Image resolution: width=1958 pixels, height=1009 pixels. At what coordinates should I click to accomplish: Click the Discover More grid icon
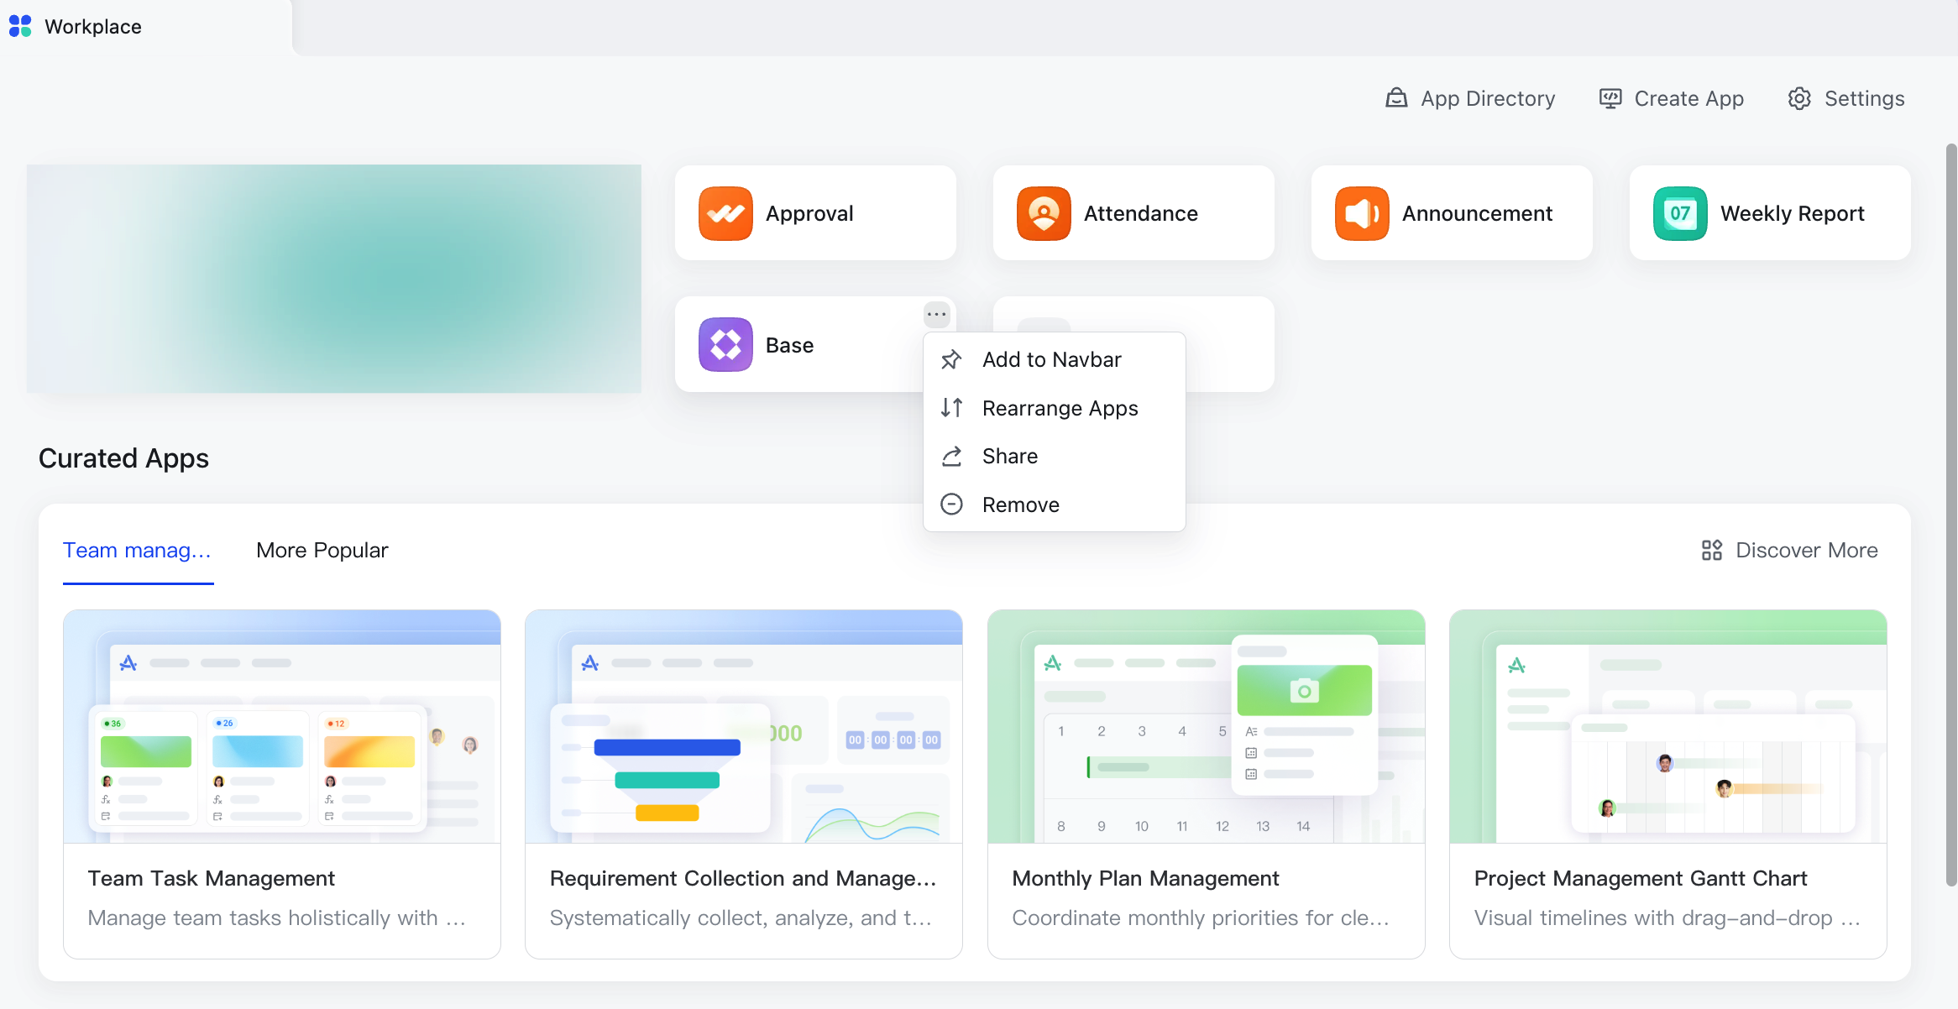[1712, 550]
